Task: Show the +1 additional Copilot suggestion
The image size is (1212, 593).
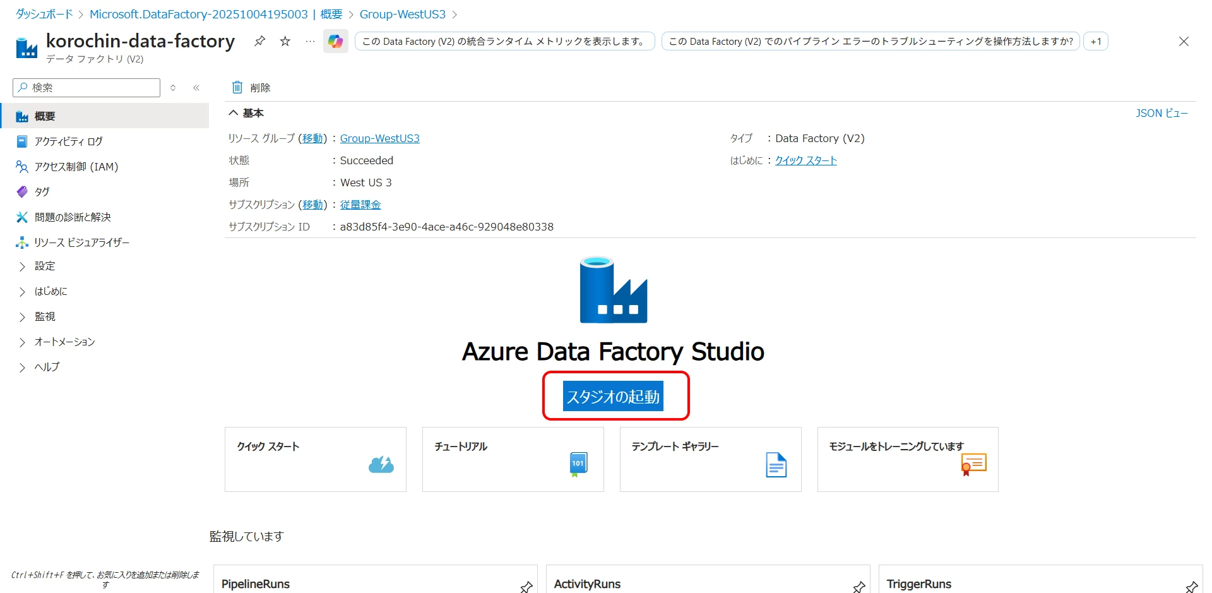Action: click(x=1095, y=42)
